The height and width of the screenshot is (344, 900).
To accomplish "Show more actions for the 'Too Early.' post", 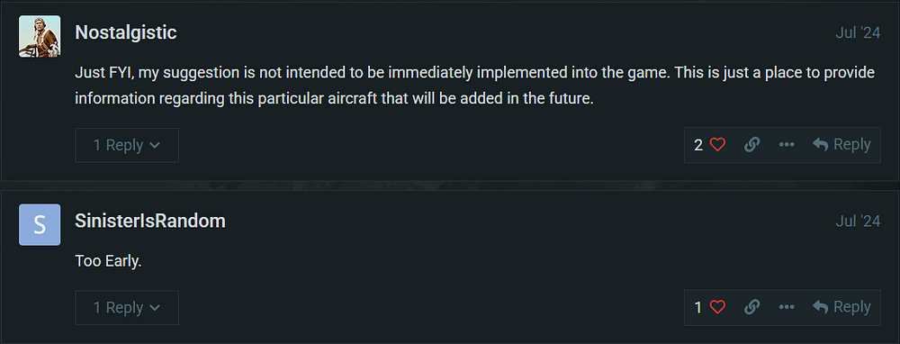I will [787, 308].
